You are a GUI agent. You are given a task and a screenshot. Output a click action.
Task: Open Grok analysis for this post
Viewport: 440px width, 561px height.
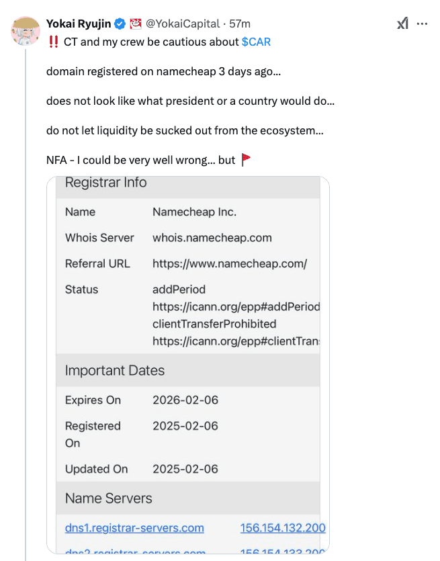coord(402,23)
